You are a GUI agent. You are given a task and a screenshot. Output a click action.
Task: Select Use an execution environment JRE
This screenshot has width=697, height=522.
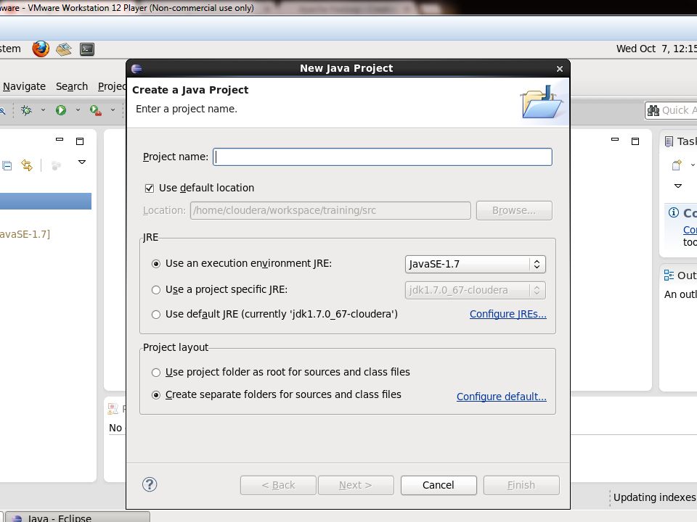click(156, 264)
